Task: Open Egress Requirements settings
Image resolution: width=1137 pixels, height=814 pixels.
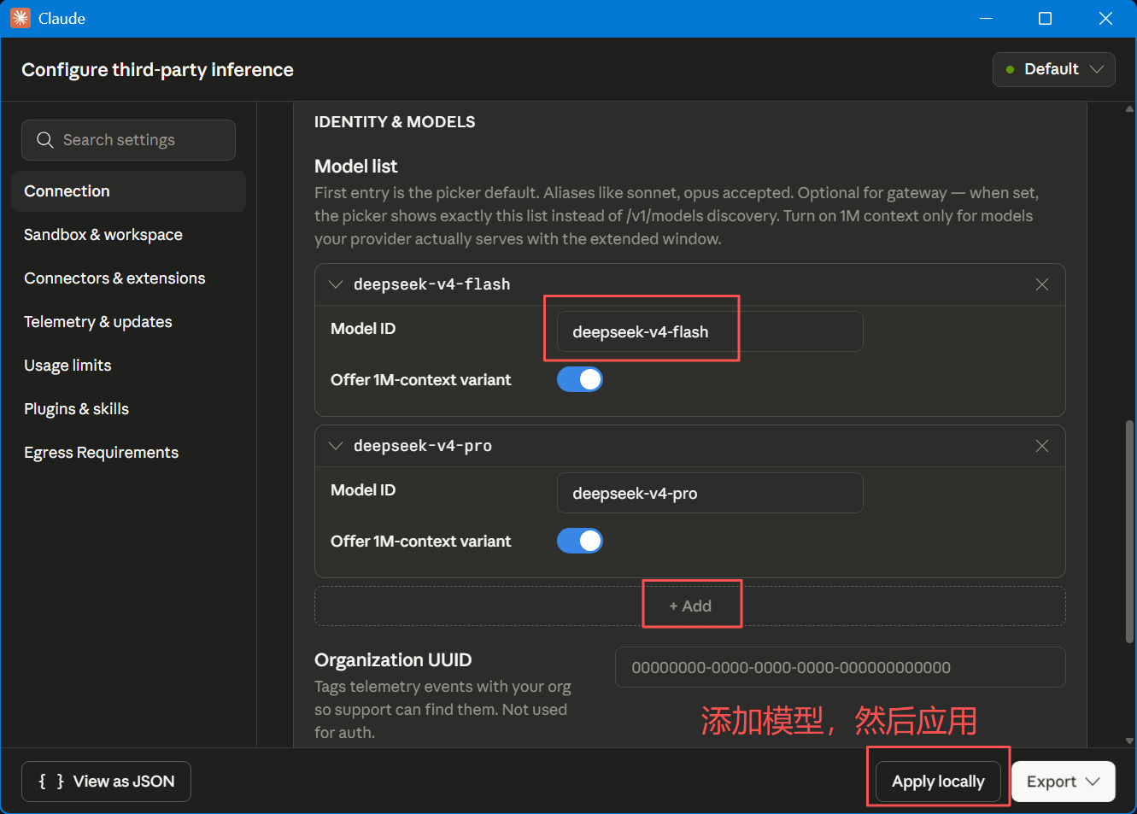Action: tap(128, 453)
